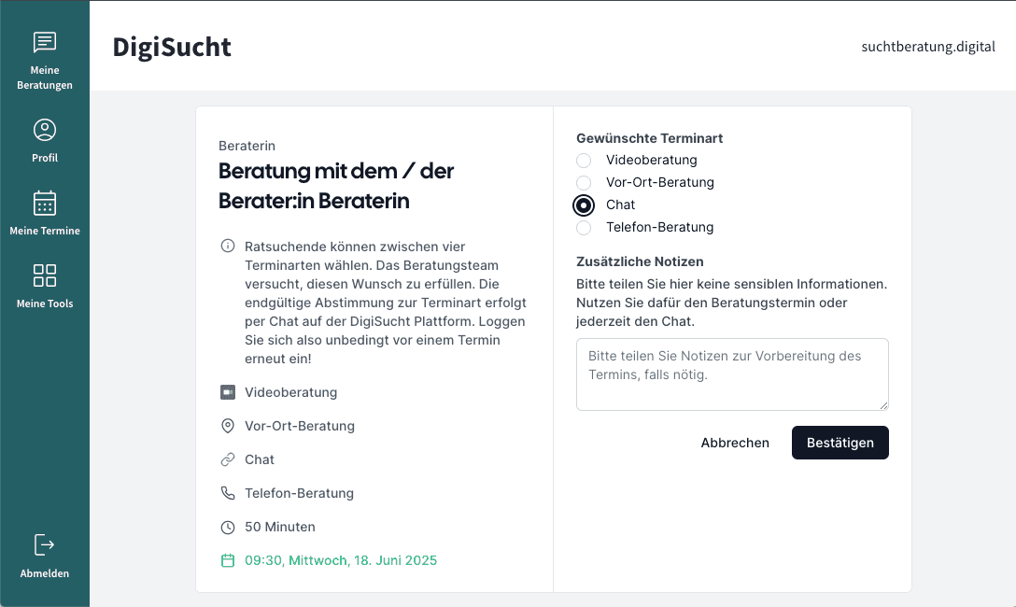This screenshot has height=607, width=1016.
Task: Click the DigiSucht logo title
Action: (x=172, y=47)
